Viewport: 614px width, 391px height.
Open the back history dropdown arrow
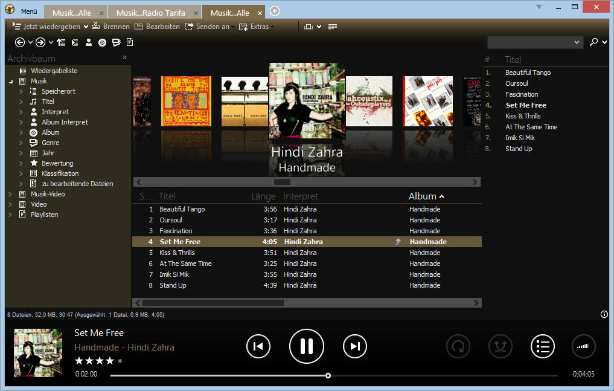pyautogui.click(x=30, y=42)
